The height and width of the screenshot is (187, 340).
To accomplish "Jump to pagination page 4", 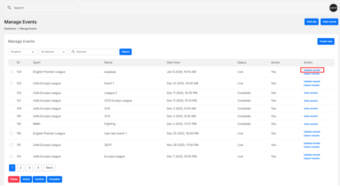I will point(38,168).
